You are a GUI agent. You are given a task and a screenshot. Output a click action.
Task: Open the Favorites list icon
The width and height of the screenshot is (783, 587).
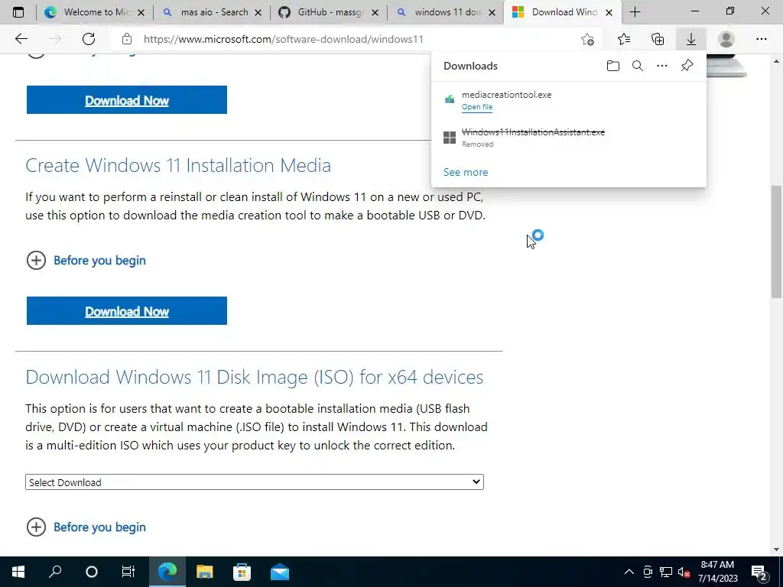[624, 39]
